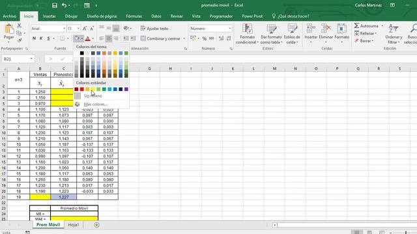Select cell C21 containing 1,227
The width and height of the screenshot is (417, 234).
(64, 197)
